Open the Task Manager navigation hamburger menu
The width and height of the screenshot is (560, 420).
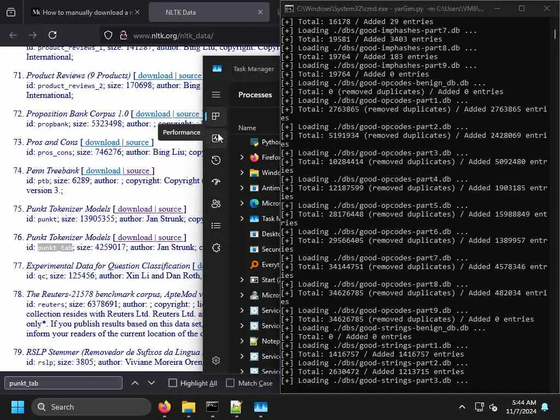215,95
